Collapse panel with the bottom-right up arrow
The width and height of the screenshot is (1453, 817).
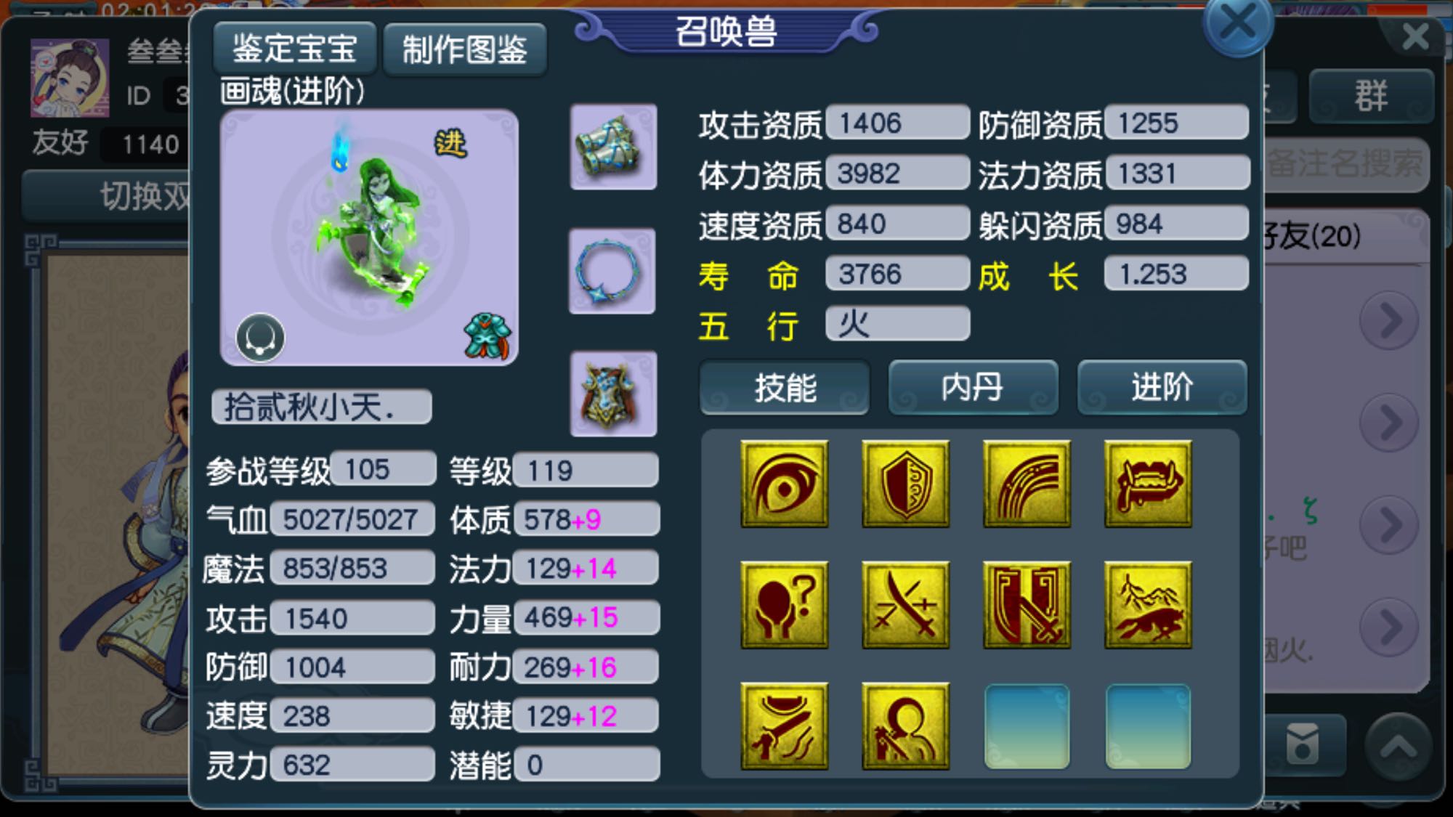click(x=1398, y=747)
